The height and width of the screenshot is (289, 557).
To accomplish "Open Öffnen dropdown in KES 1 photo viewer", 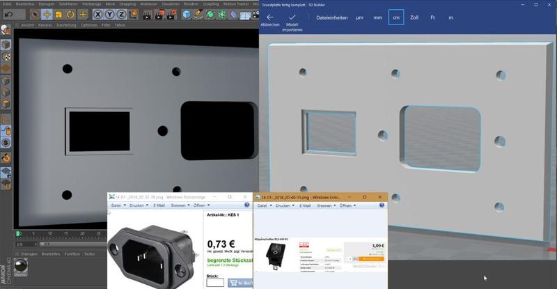I will 201,205.
